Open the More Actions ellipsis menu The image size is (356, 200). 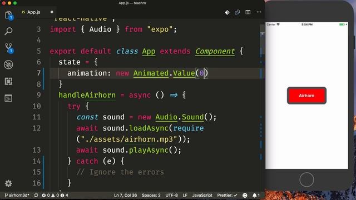259,12
